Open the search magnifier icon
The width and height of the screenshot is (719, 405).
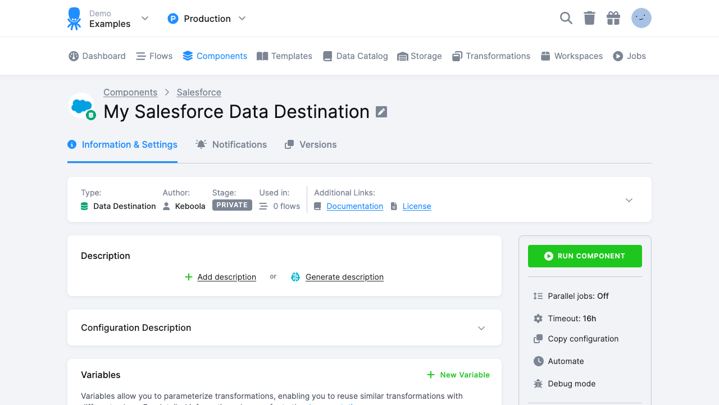tap(566, 18)
